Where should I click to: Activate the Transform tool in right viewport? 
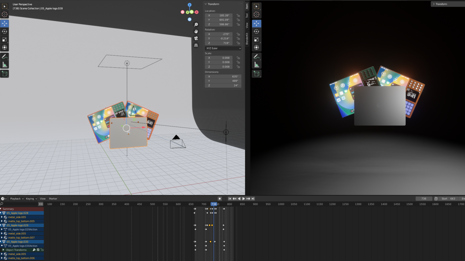click(x=257, y=47)
